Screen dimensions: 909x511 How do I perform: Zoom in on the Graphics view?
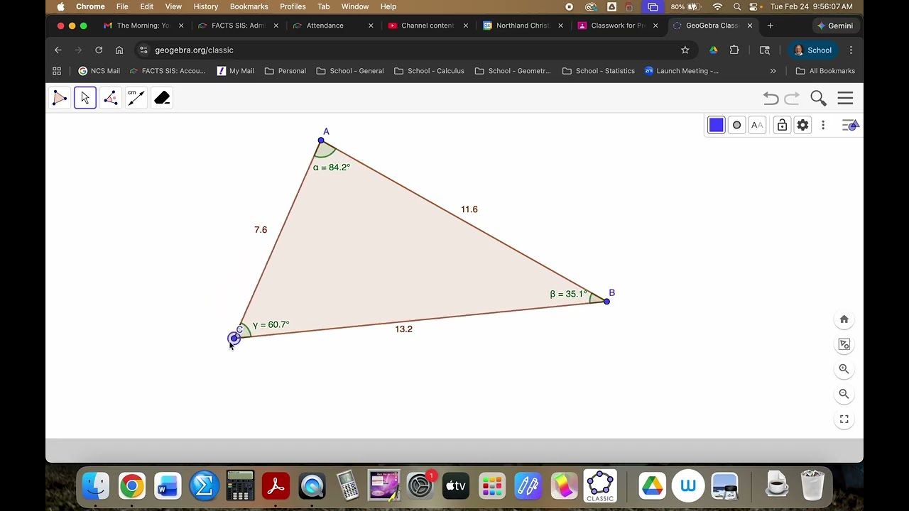pyautogui.click(x=844, y=369)
